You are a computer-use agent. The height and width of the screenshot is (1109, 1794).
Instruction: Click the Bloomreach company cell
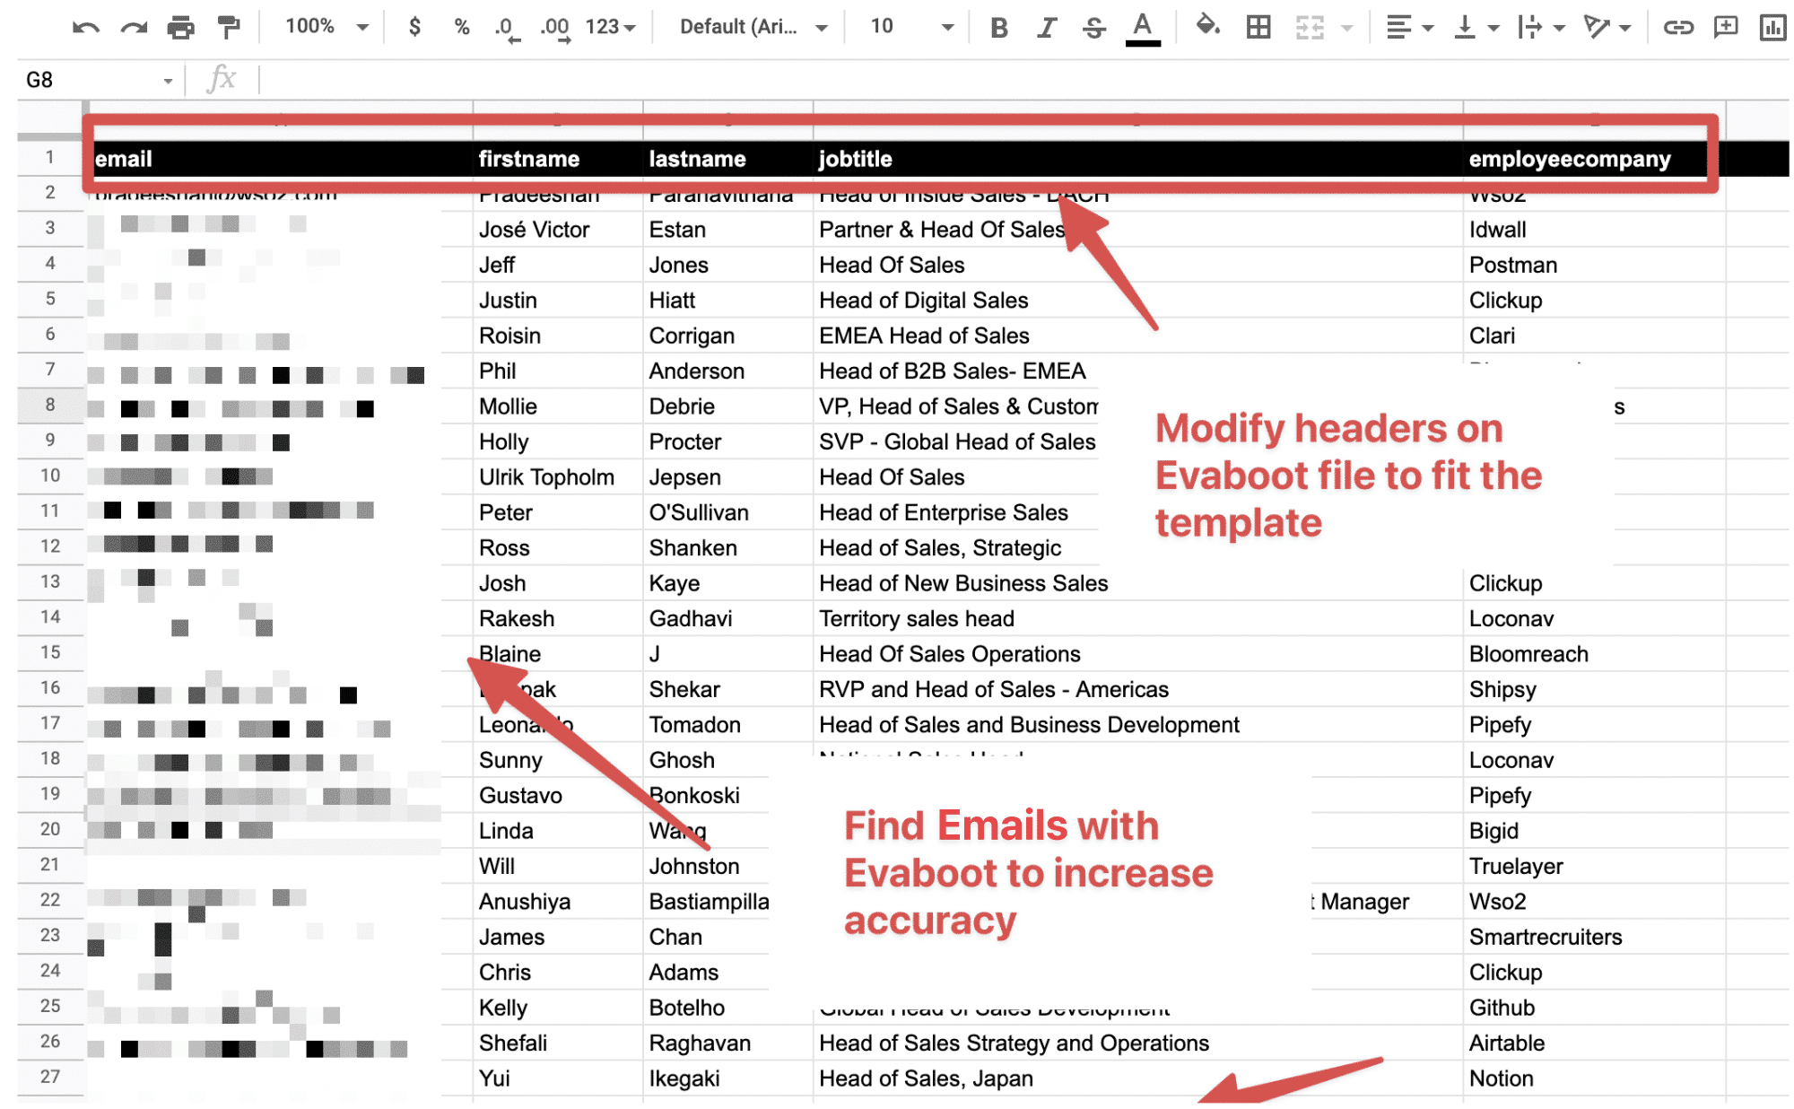1595,654
